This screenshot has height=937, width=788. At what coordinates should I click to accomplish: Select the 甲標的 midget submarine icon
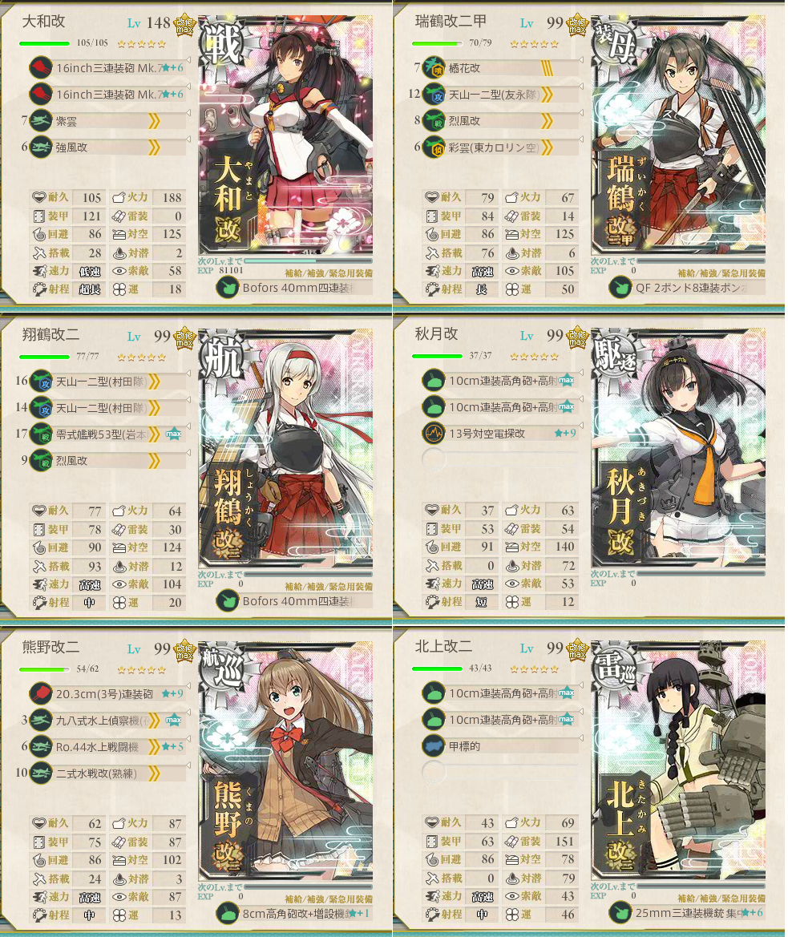coord(434,745)
